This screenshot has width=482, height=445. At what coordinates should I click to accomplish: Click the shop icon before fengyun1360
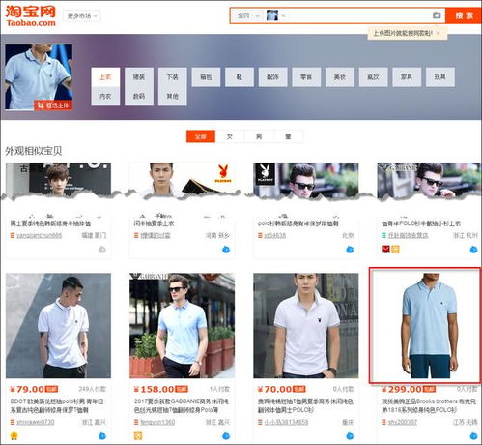click(x=136, y=422)
